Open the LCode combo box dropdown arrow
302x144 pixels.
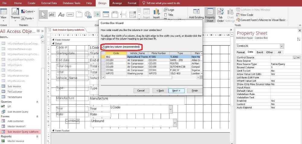170,109
